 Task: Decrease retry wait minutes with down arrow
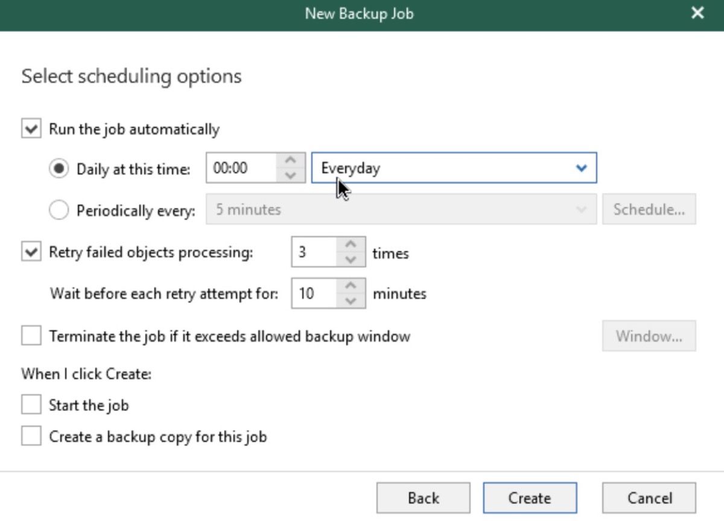pos(351,301)
